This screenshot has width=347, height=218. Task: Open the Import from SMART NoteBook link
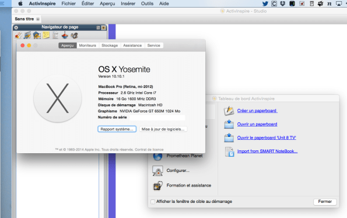pyautogui.click(x=267, y=151)
